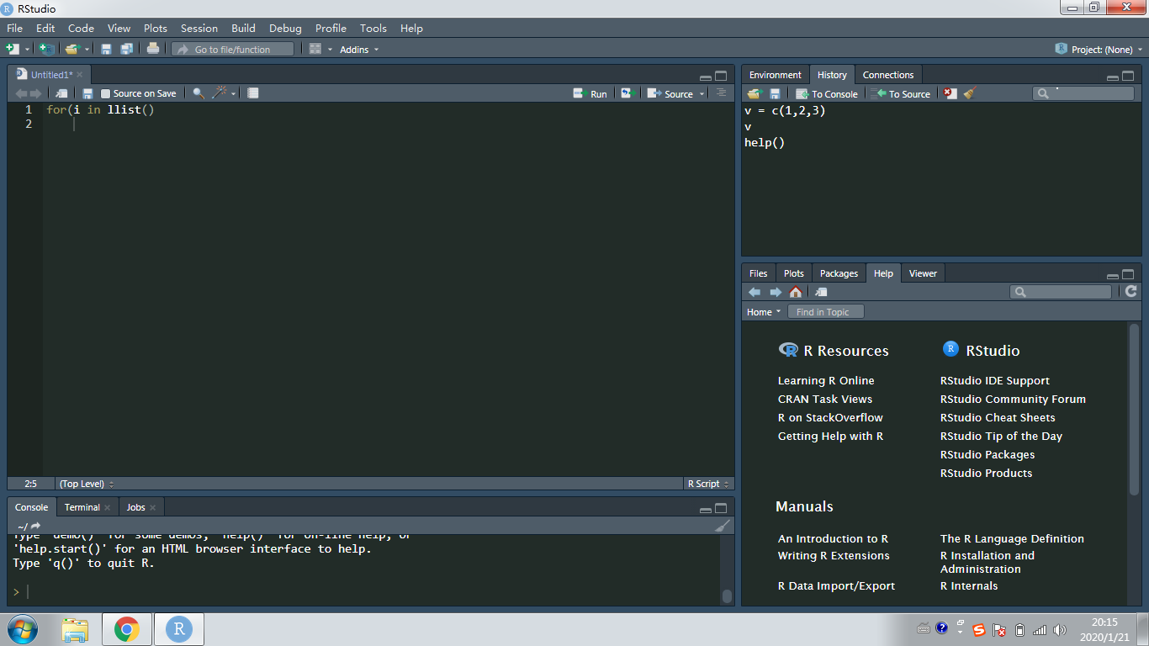This screenshot has width=1149, height=646.
Task: Click the View current working directory arrow in console
Action: point(36,526)
